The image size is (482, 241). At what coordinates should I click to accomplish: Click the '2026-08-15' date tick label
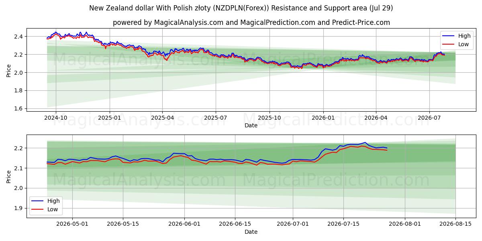(x=455, y=225)
